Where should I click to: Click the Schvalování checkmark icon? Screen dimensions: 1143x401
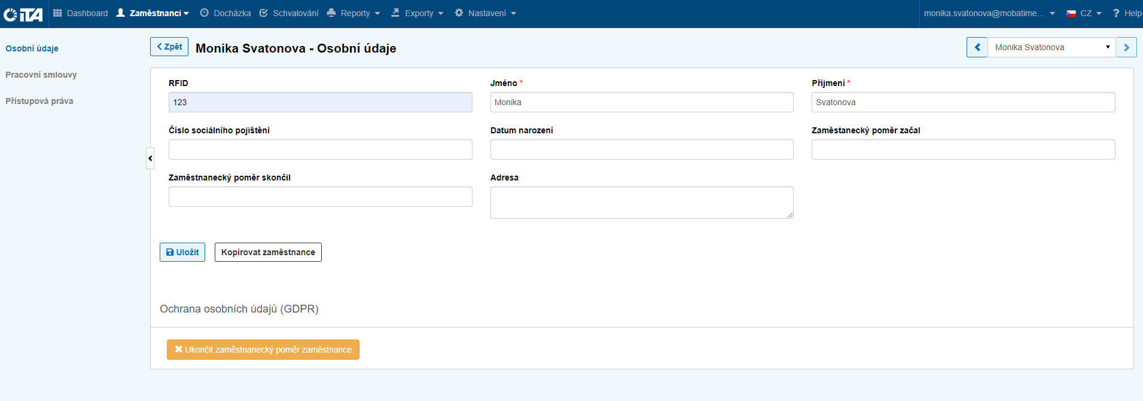[x=264, y=13]
